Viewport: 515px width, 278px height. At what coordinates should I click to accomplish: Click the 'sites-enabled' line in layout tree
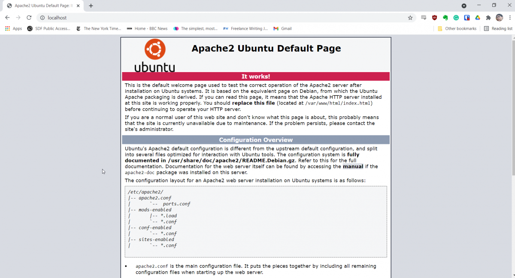tap(156, 239)
